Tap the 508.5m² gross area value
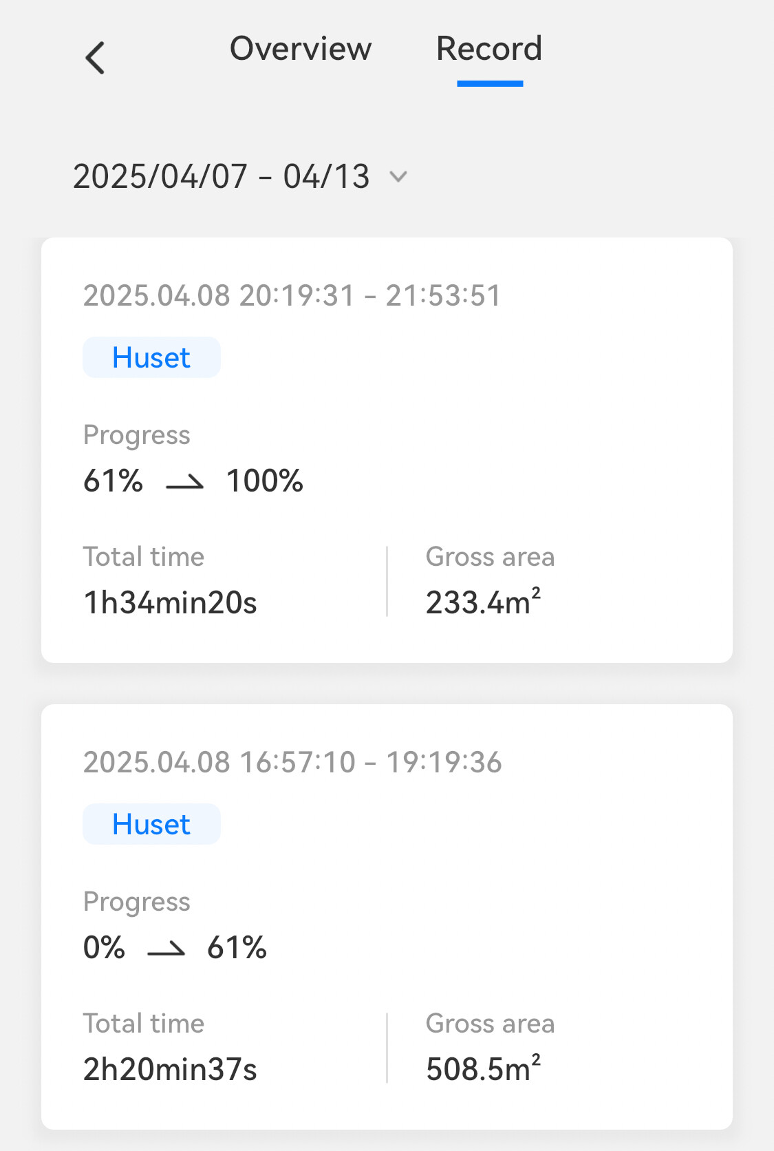 (x=483, y=1069)
